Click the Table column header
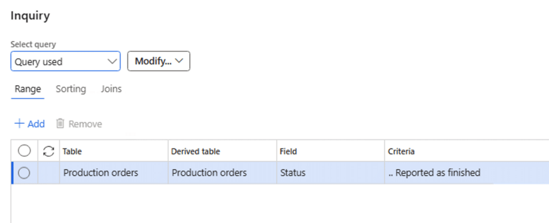Viewport: 549px width, 223px height. pos(72,152)
